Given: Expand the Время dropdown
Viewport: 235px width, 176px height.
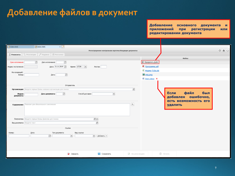Looking at the screenshot, I should point(85,67).
